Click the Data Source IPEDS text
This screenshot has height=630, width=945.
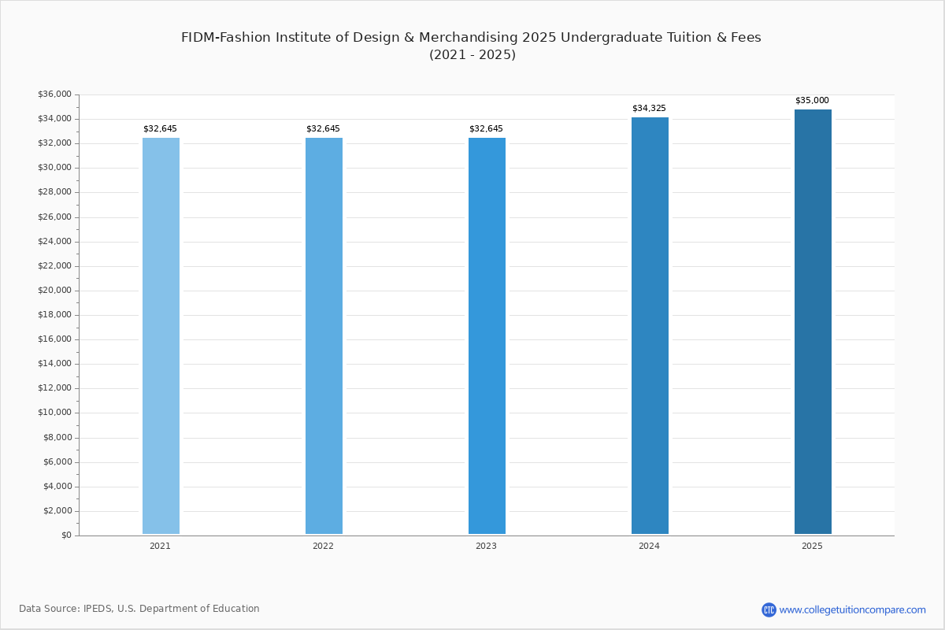(x=139, y=609)
